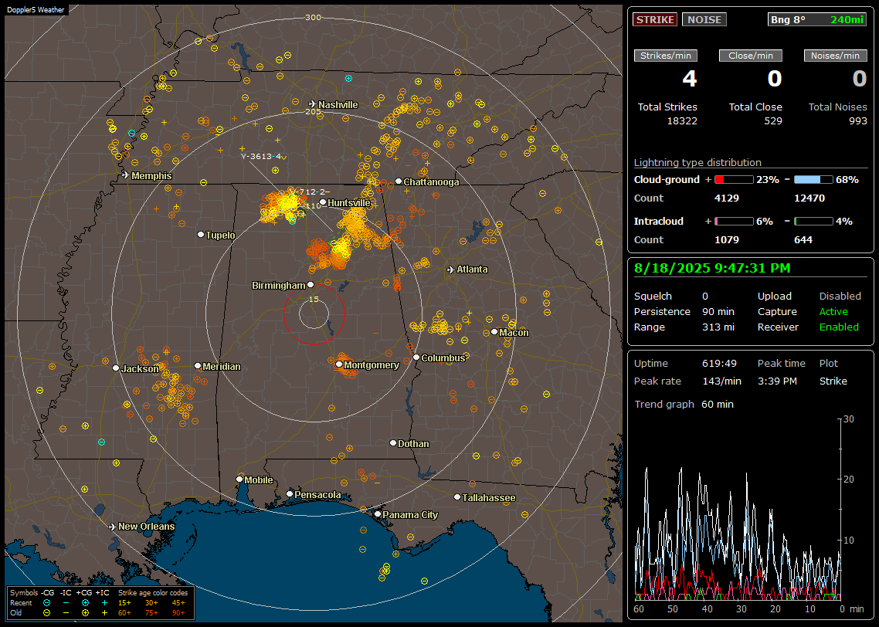This screenshot has height=627, width=879.
Task: Click the storm cell label Y-3613-4
Action: point(260,156)
